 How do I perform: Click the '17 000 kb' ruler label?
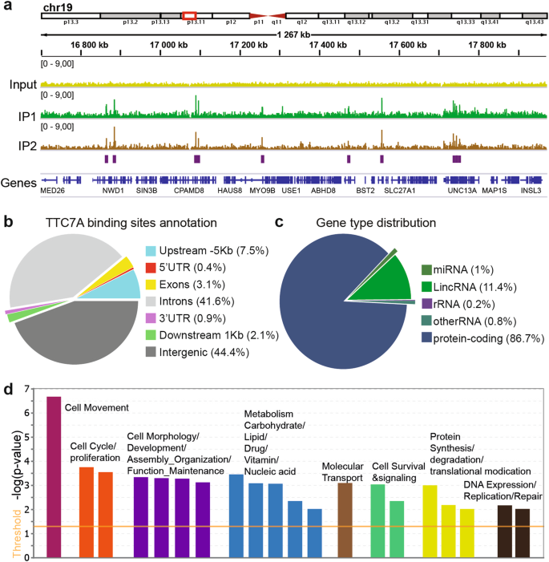click(168, 45)
